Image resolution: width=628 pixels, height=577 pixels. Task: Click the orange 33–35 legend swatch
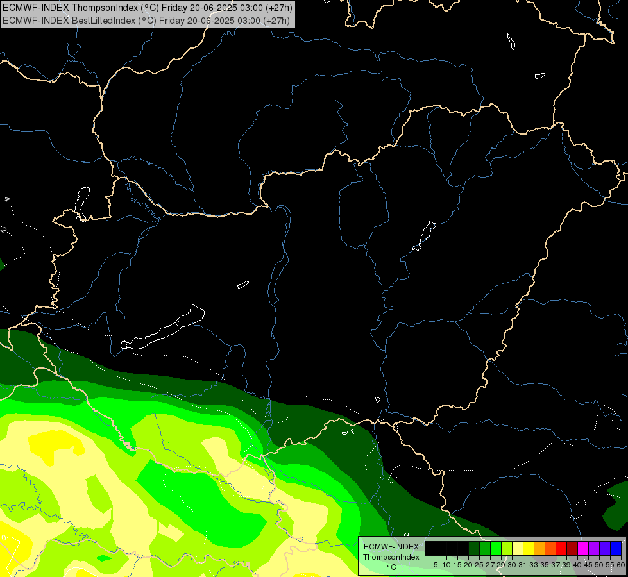[x=539, y=548]
